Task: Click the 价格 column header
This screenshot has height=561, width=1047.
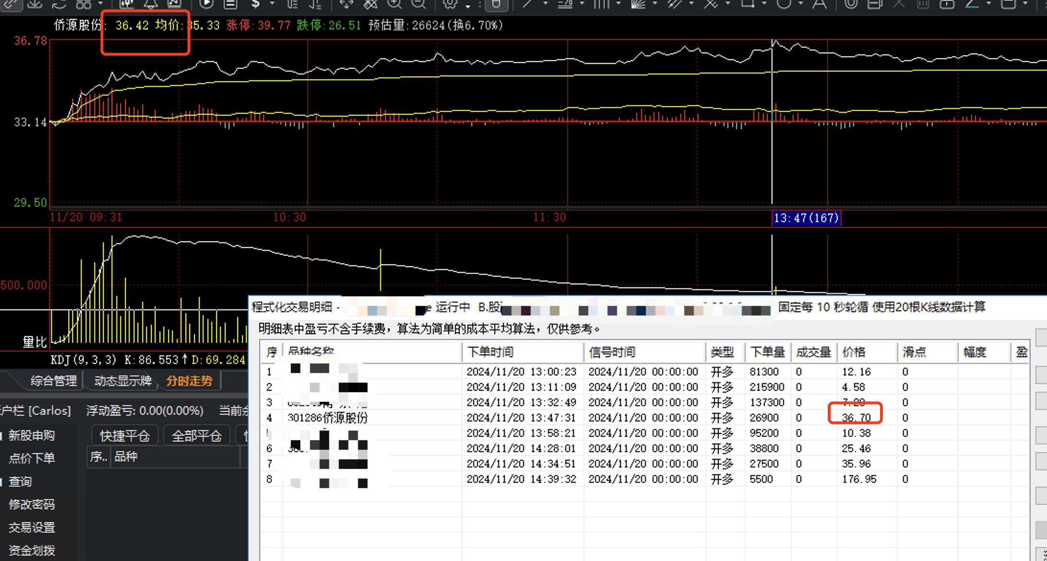Action: pyautogui.click(x=867, y=352)
